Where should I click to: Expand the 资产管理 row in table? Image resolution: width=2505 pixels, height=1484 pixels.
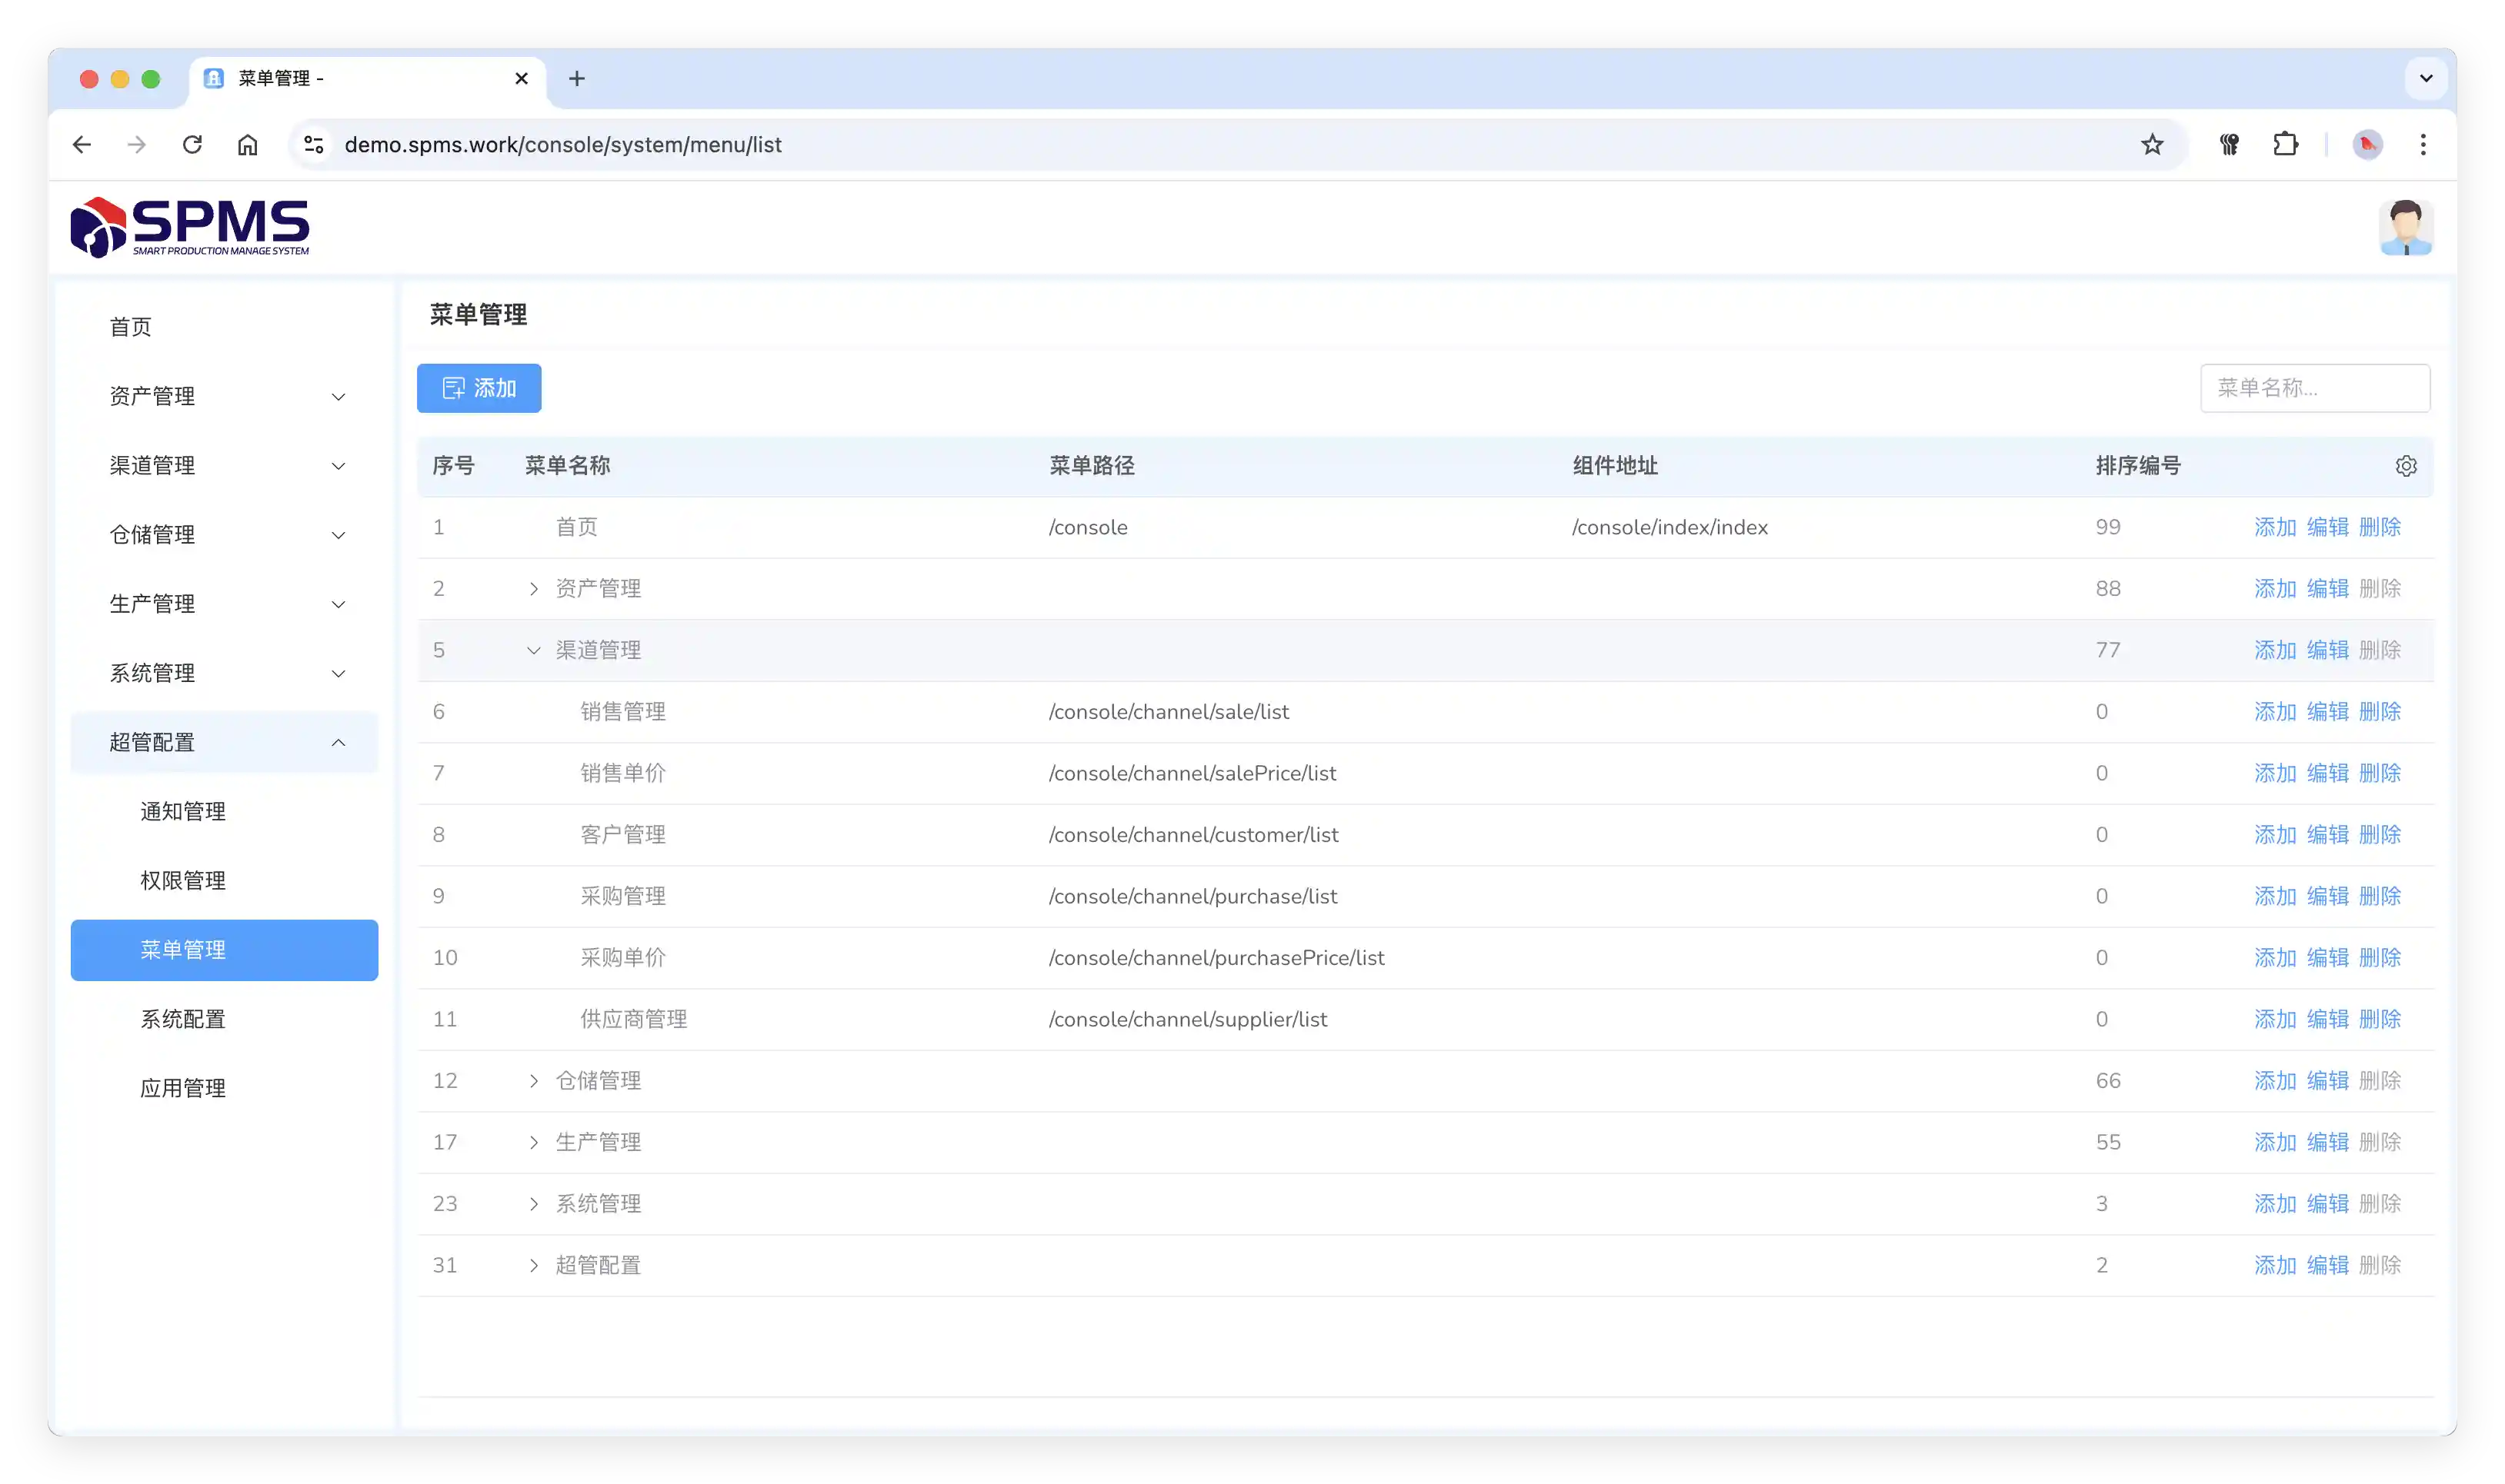(x=533, y=589)
